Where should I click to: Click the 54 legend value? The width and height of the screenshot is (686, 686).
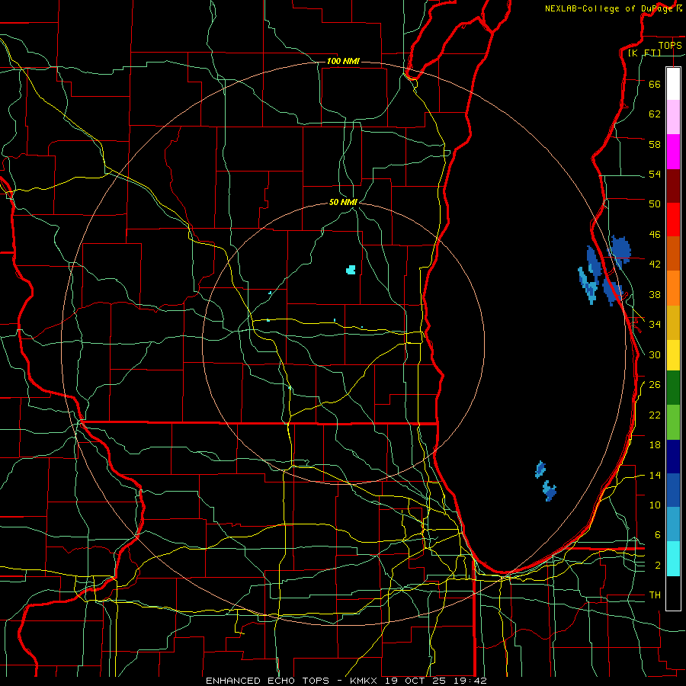[655, 174]
